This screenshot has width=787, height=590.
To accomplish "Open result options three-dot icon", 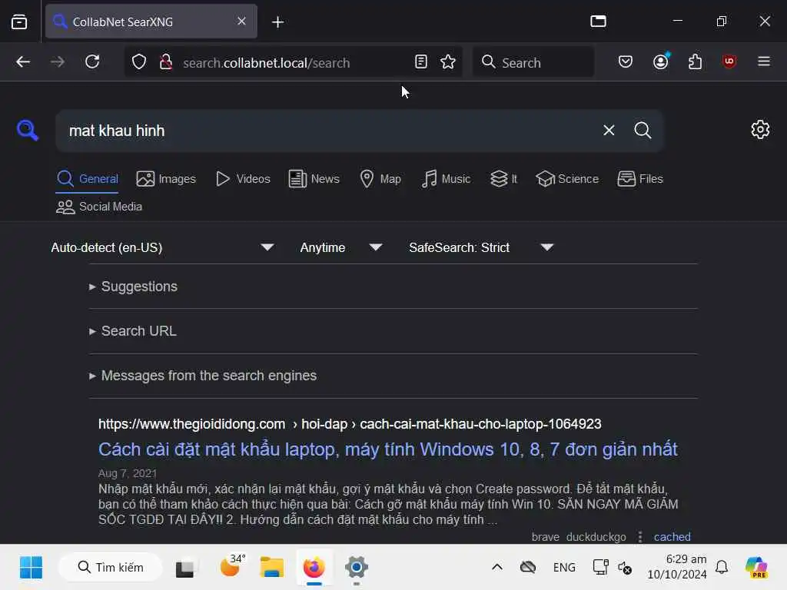I will pyautogui.click(x=640, y=537).
